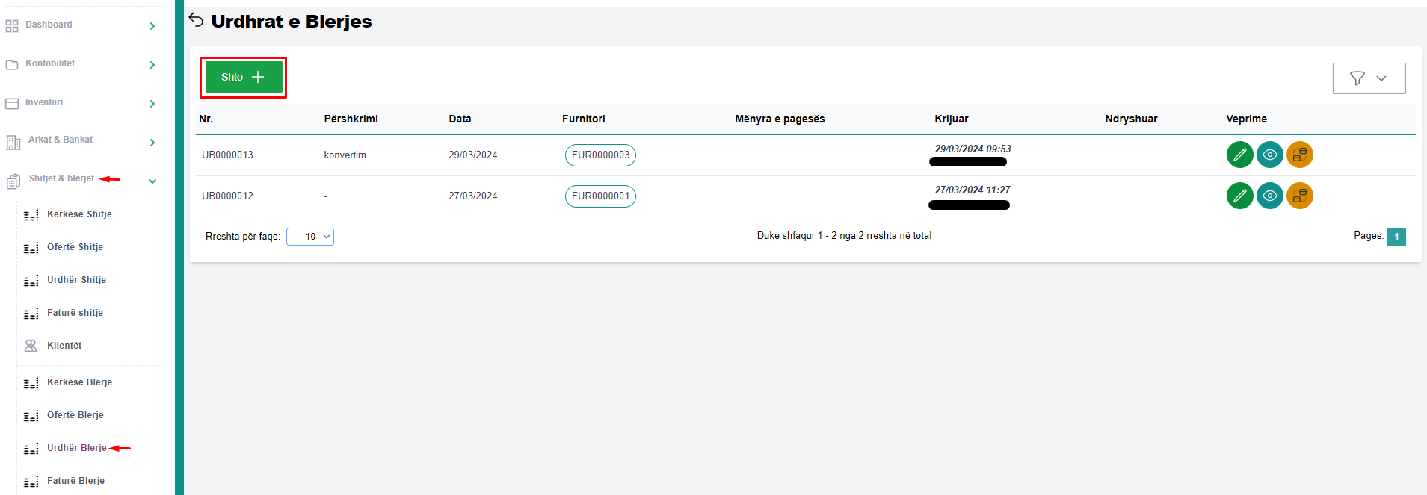
Task: Select Faturë shitje menu item
Action: (75, 313)
